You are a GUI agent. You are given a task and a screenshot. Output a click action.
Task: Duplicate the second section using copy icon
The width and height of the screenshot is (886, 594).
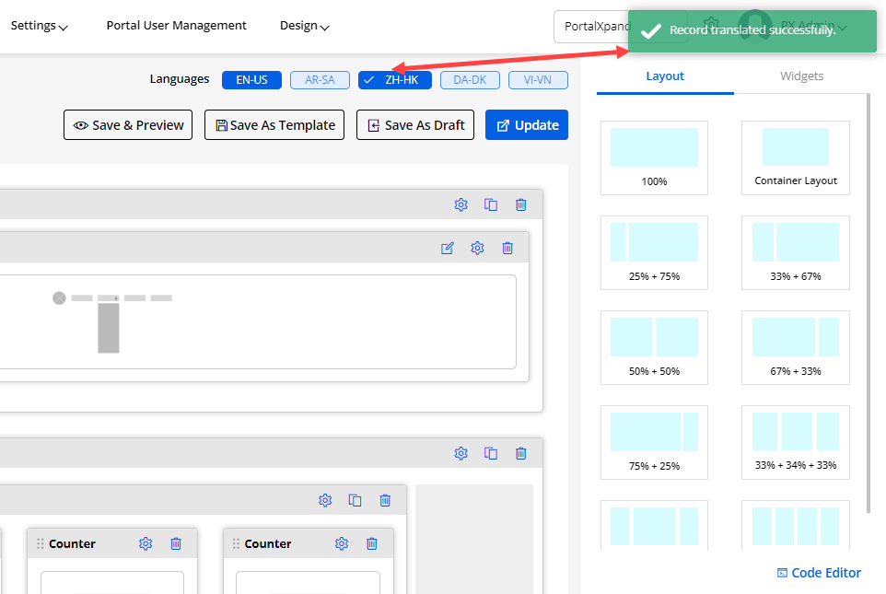tap(491, 453)
